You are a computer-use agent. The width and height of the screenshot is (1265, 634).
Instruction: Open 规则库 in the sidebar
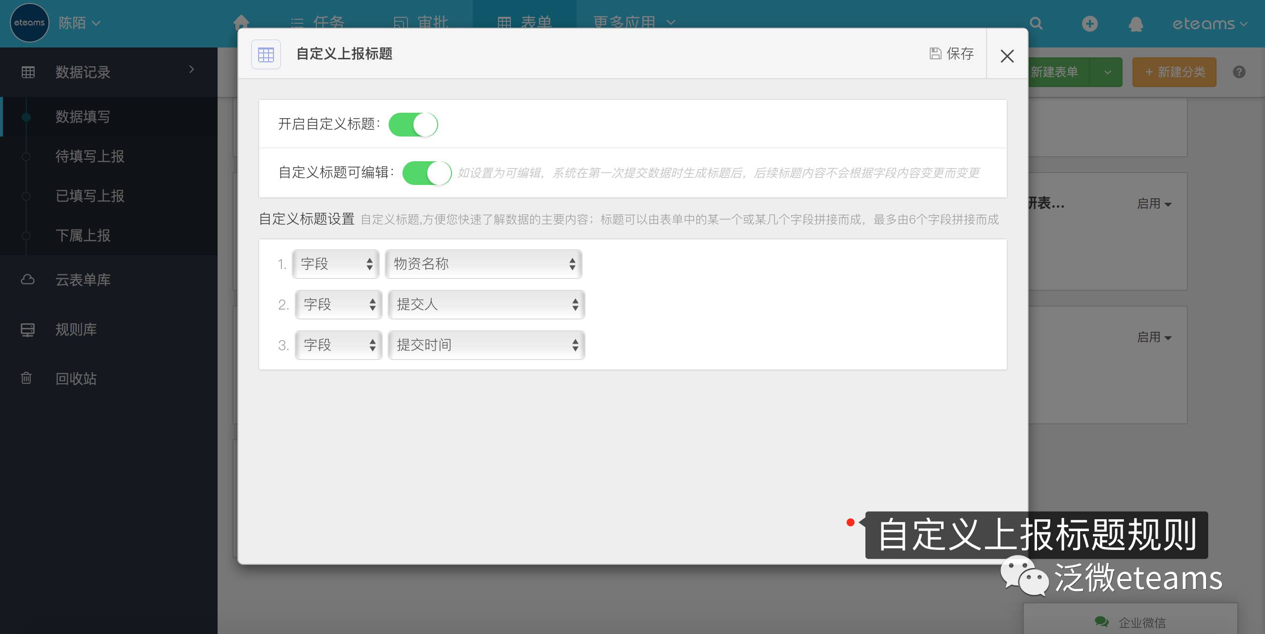(x=76, y=329)
